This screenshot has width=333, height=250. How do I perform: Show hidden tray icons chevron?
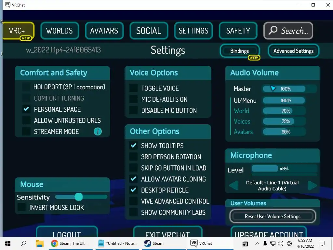click(x=257, y=243)
